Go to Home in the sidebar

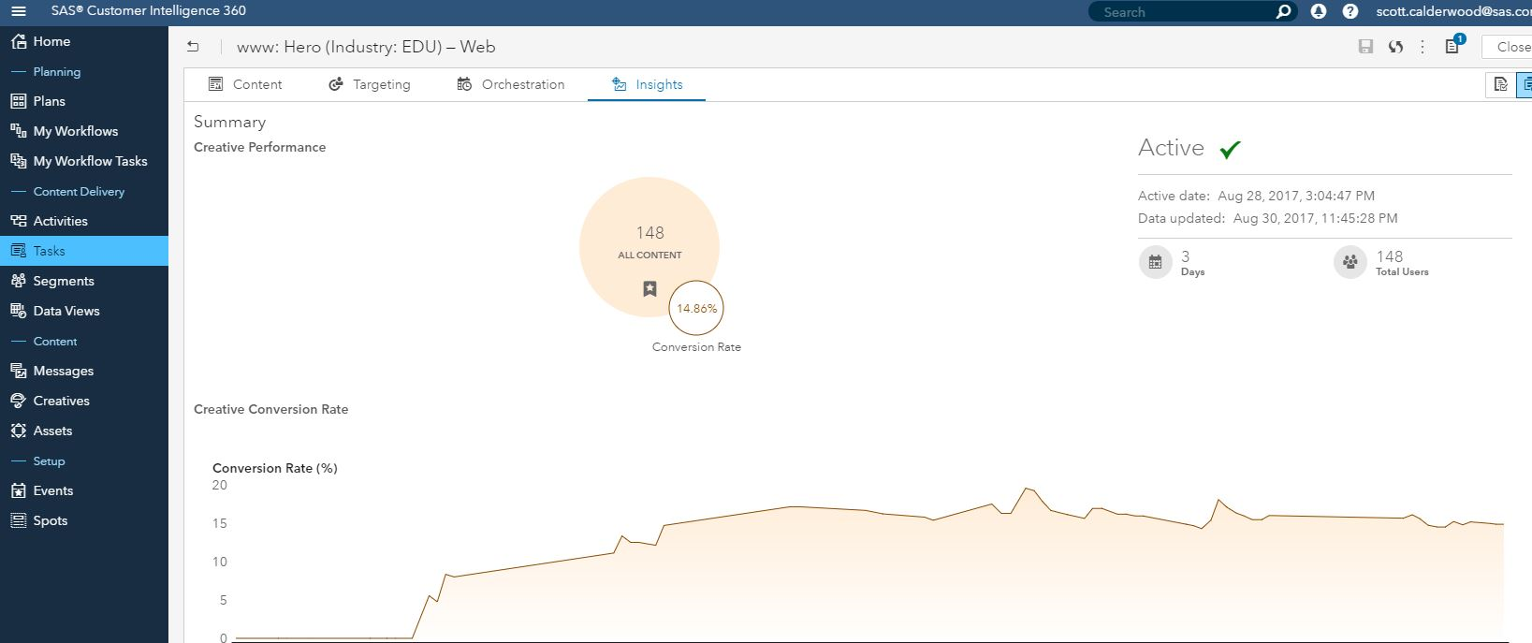[84, 41]
